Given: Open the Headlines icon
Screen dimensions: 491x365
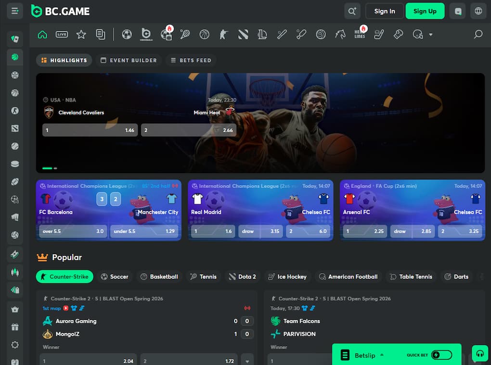Looking at the screenshot, I should coord(360,34).
